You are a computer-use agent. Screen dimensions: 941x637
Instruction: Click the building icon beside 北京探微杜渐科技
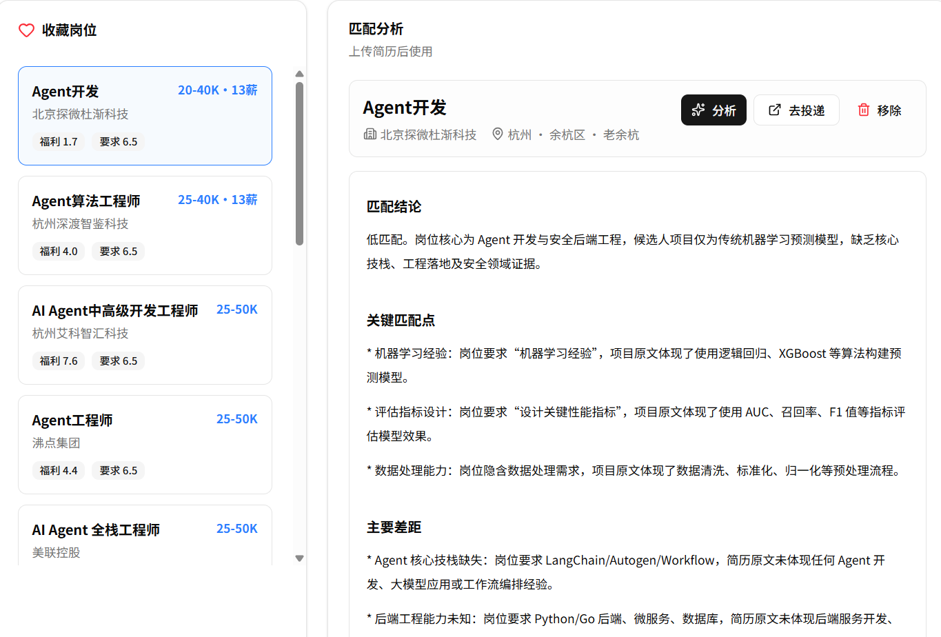click(370, 134)
